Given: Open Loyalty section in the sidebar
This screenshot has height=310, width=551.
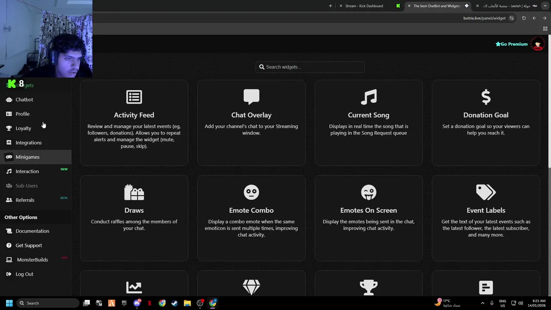Looking at the screenshot, I should (x=36, y=128).
